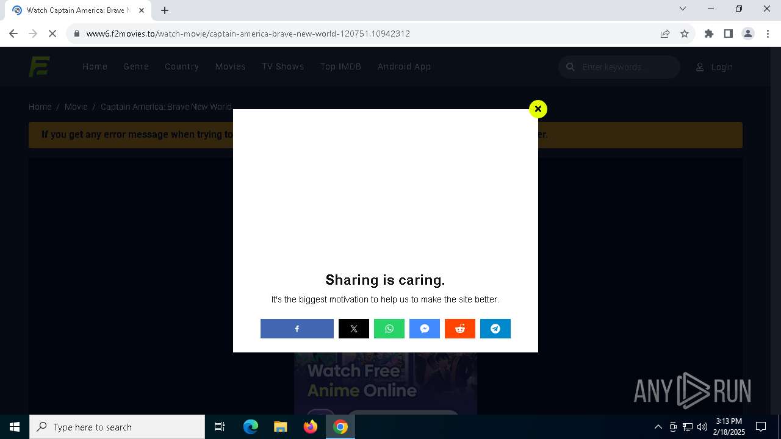Go back in browser history

[13, 34]
